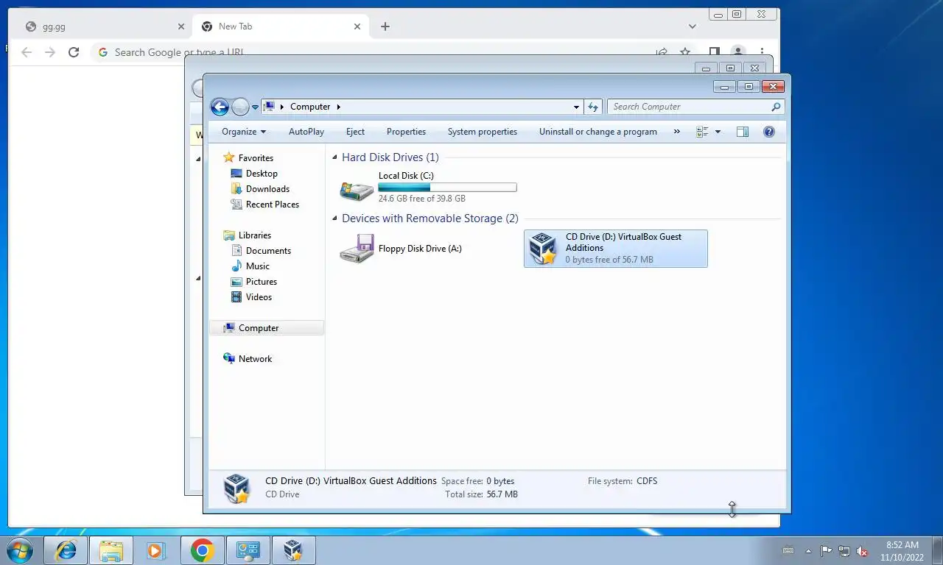This screenshot has width=943, height=565.
Task: Click System properties toolbar button
Action: point(483,132)
